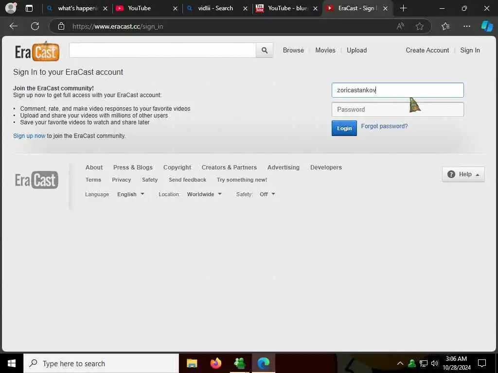
Task: Close the vidlii - Search tab
Action: (x=245, y=8)
